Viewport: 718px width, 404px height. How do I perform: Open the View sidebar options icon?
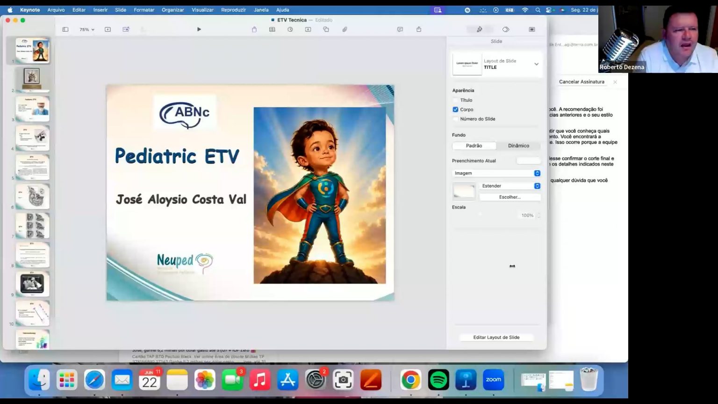coord(65,29)
